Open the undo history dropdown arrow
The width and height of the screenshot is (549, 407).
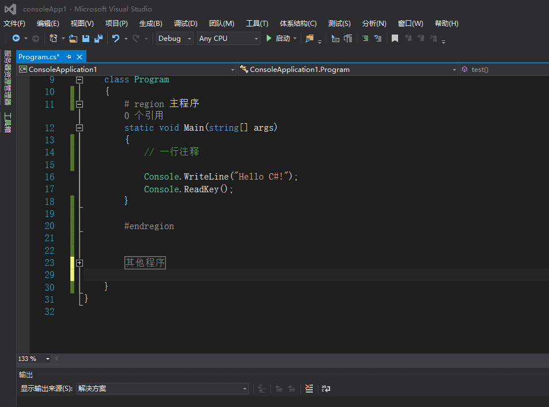coord(126,39)
